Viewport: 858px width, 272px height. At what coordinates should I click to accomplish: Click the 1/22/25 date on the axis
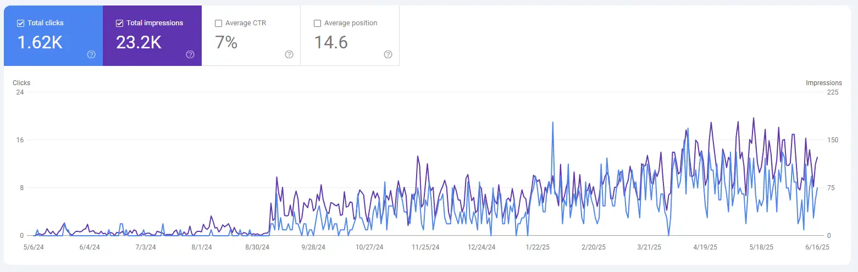pyautogui.click(x=538, y=247)
